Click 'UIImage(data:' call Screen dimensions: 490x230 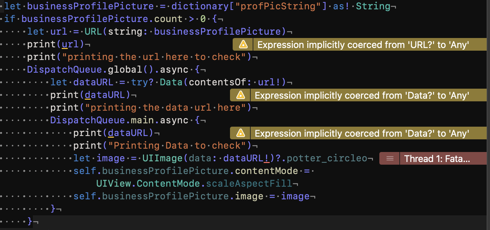[180, 158]
